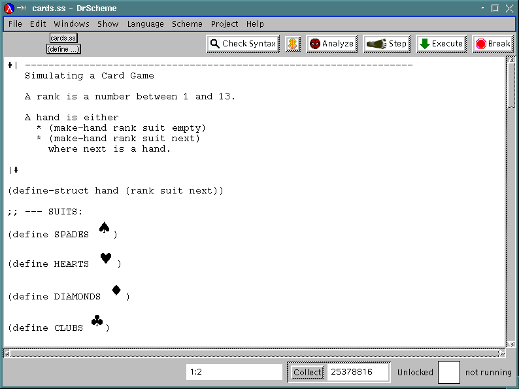Open the Language menu
519x389 pixels.
pyautogui.click(x=145, y=24)
